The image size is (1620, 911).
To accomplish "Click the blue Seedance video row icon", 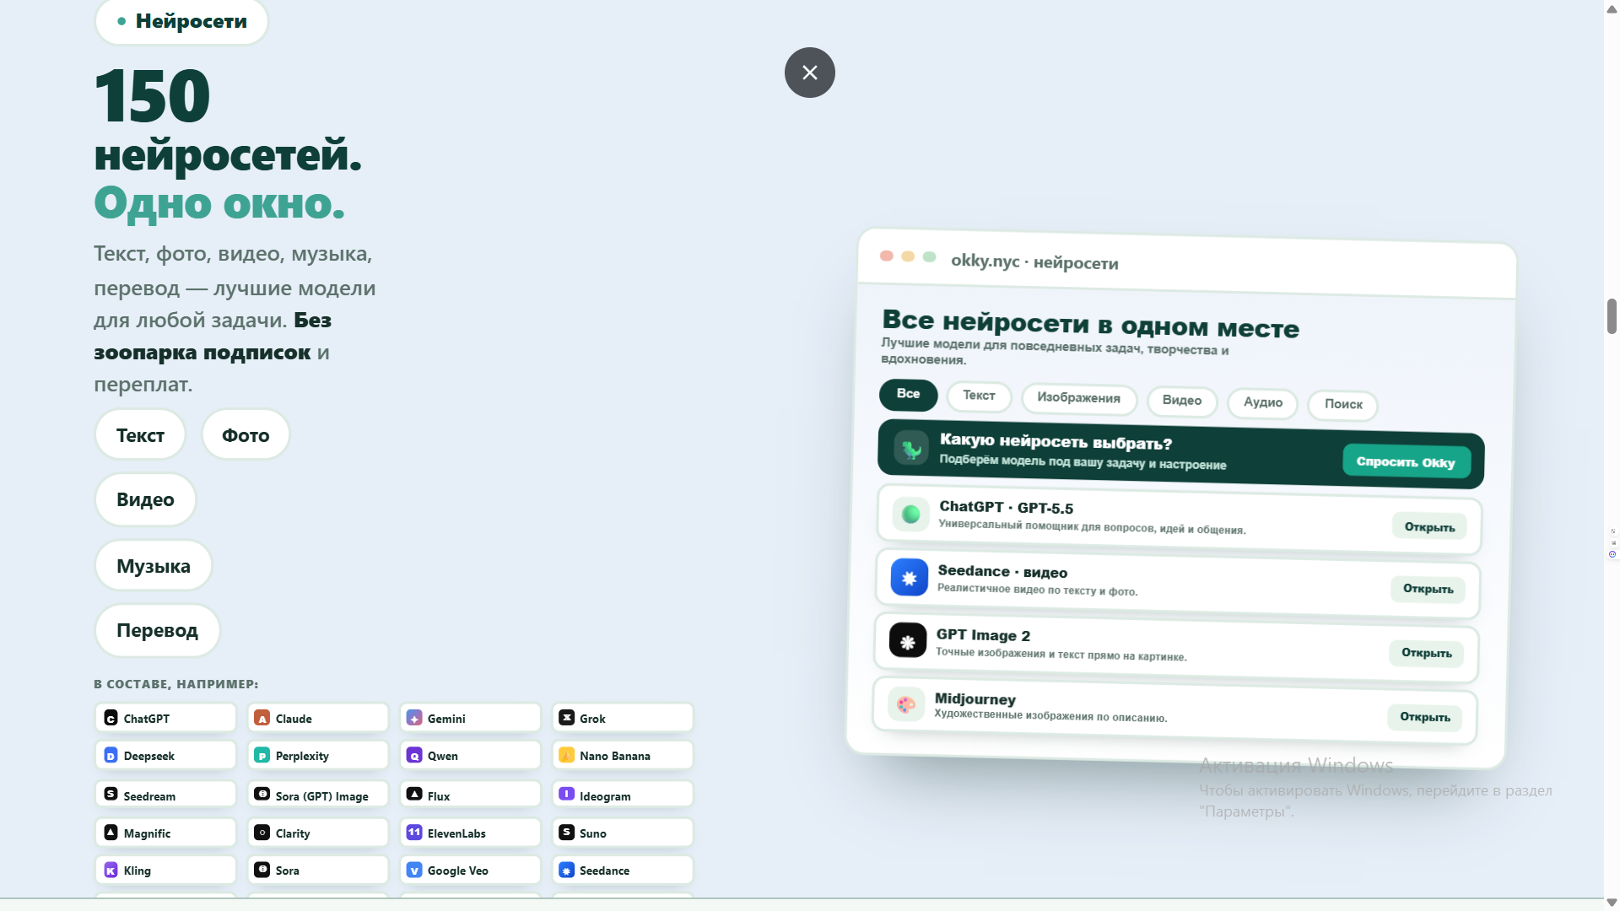I will 909,578.
